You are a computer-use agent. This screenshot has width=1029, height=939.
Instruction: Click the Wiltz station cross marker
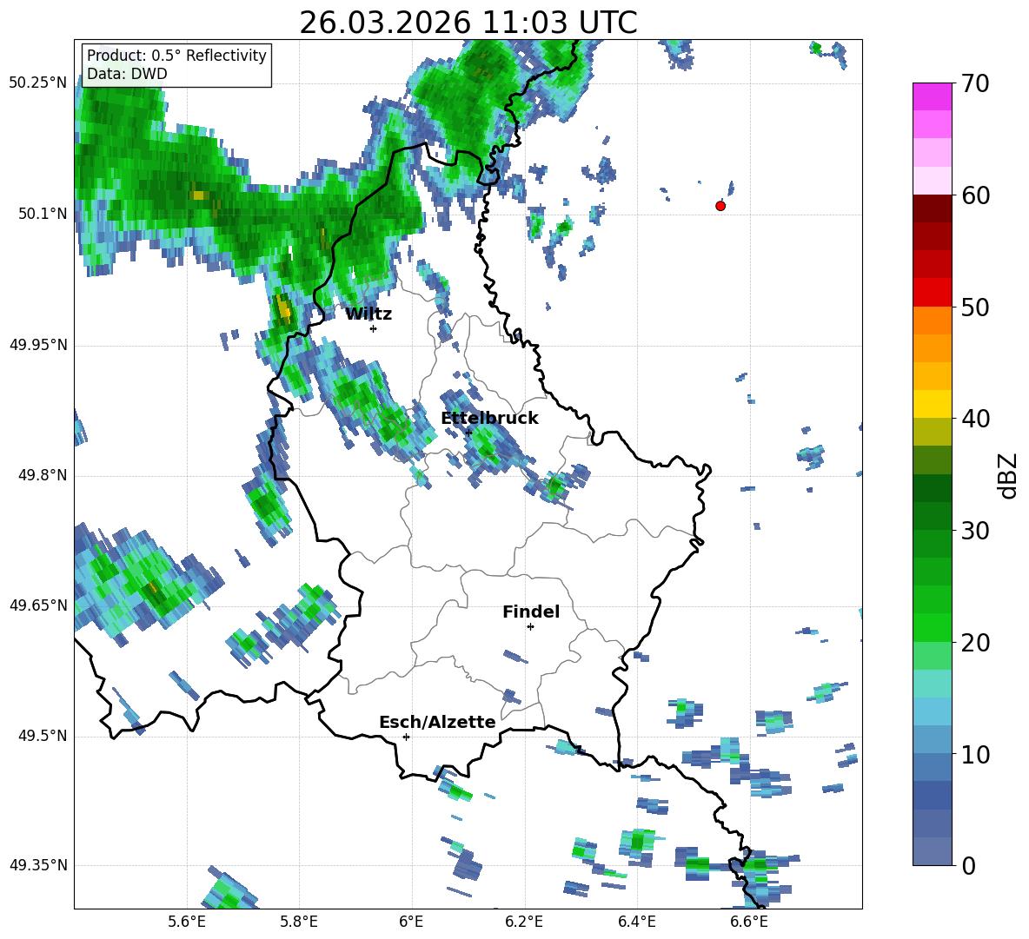click(373, 328)
